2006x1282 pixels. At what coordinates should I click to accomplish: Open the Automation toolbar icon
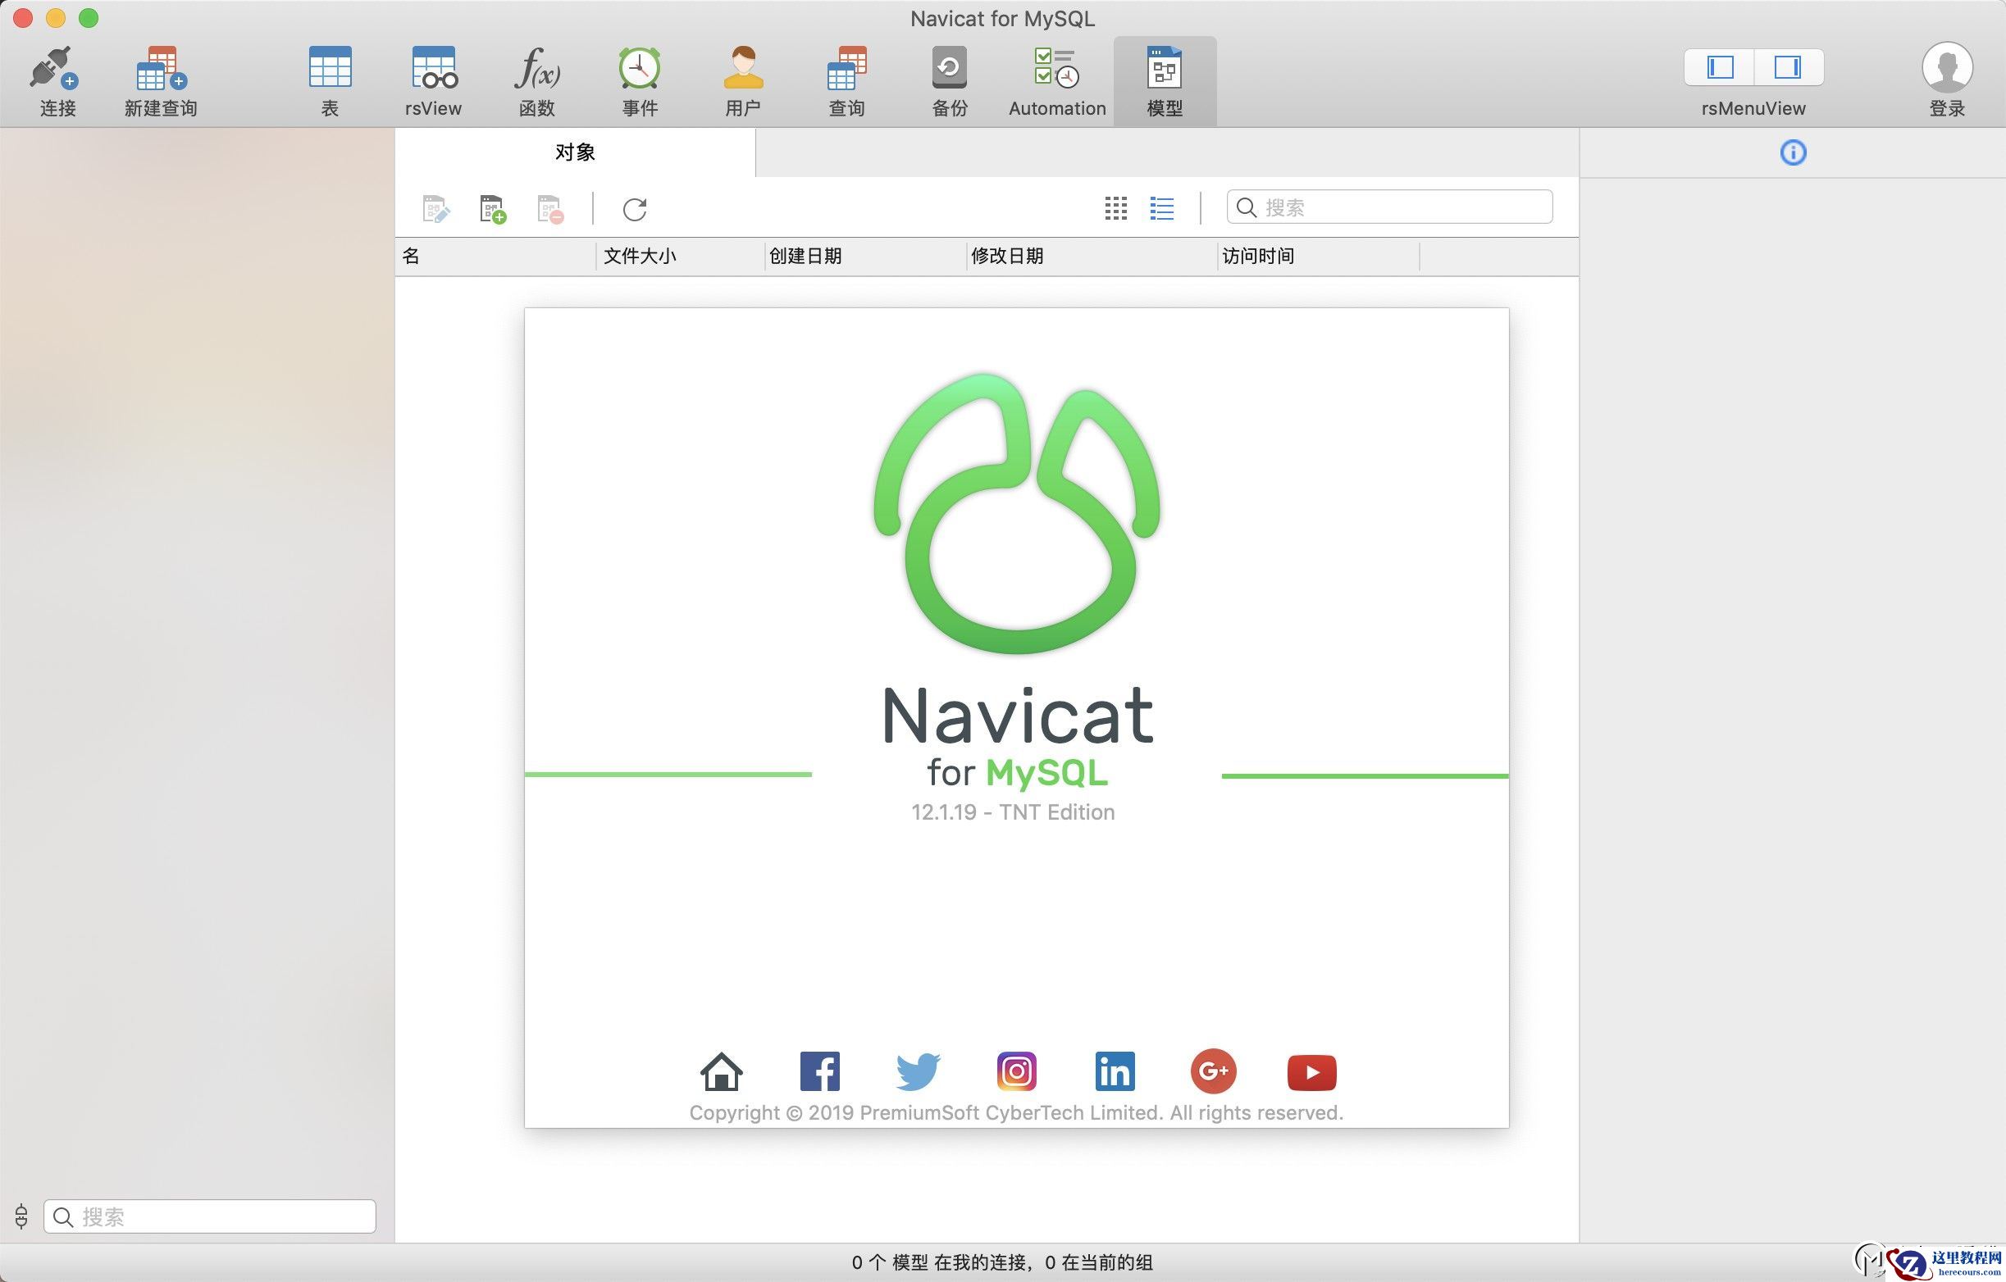tap(1056, 68)
